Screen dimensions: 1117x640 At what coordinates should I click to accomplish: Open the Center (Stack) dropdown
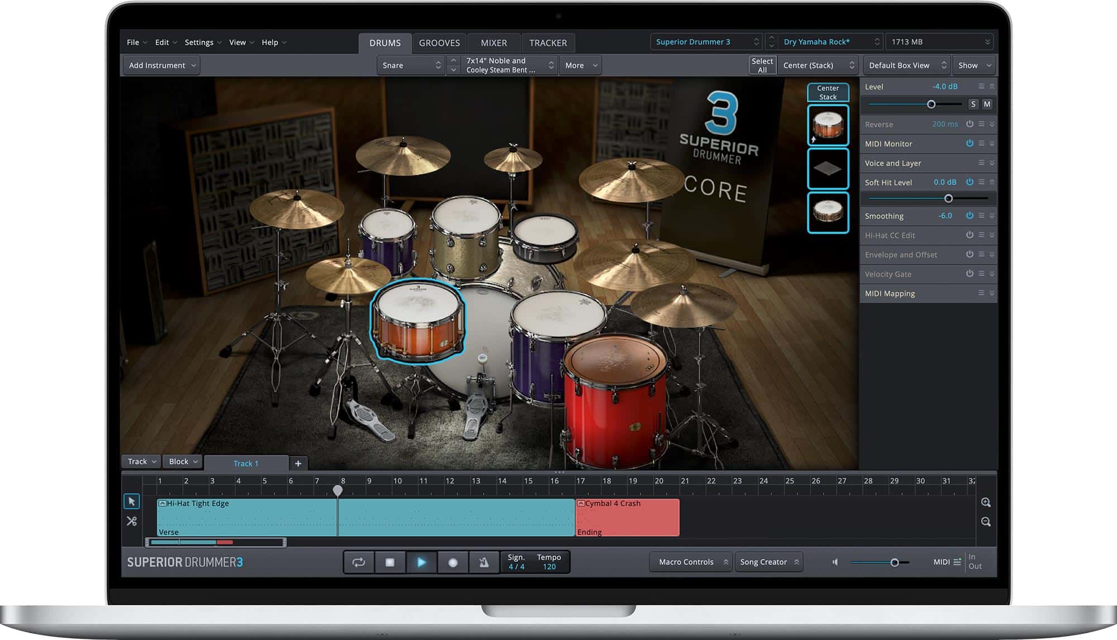(818, 65)
